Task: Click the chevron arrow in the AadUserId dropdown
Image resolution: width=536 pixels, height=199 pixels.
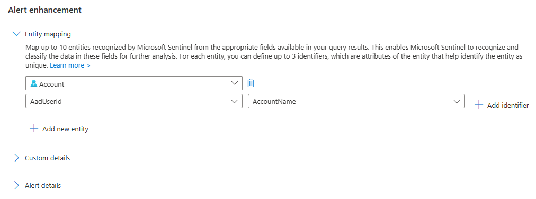Action: 234,101
